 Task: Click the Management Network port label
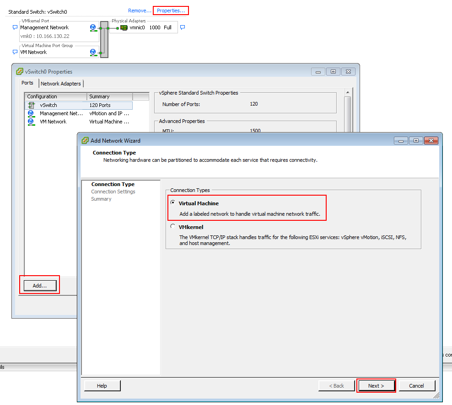(44, 27)
